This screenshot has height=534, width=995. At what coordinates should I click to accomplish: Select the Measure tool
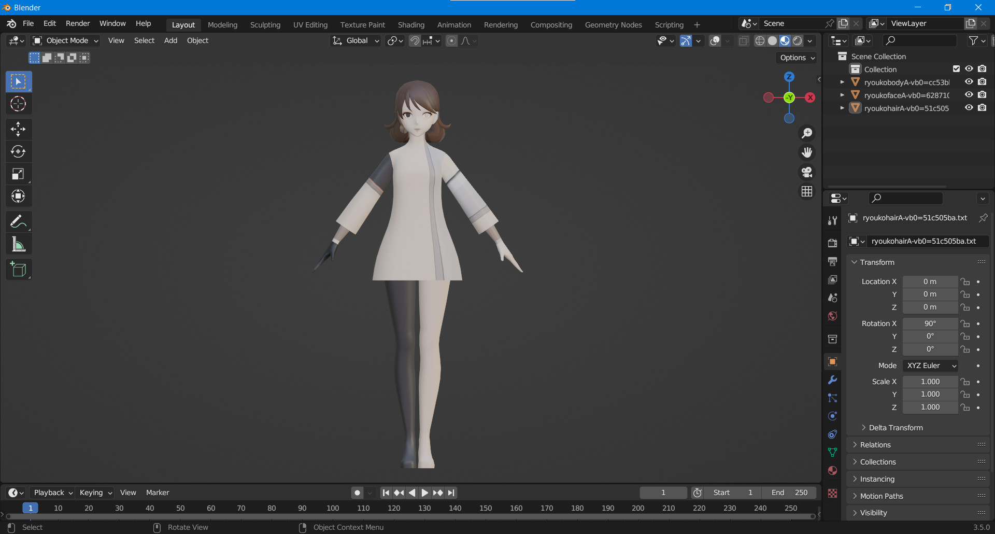click(x=19, y=244)
